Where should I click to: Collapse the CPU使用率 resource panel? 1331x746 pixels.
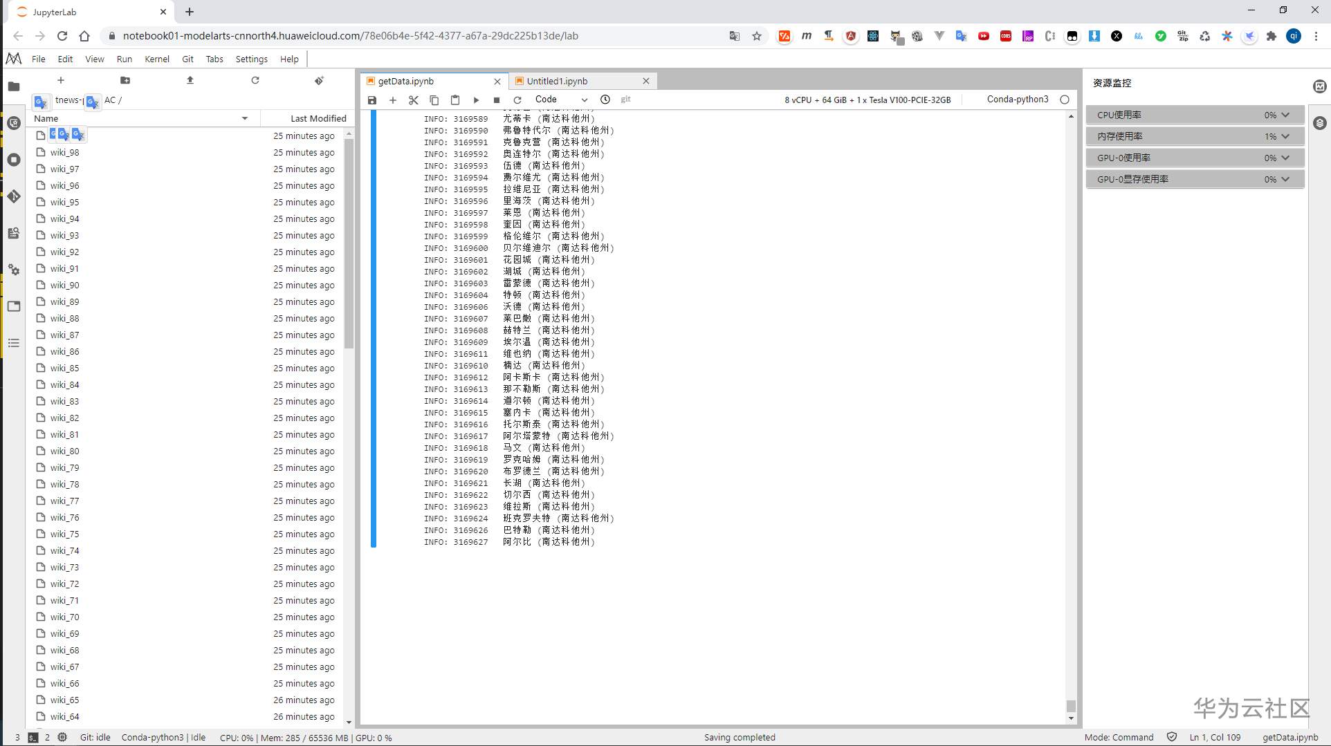[x=1285, y=115]
